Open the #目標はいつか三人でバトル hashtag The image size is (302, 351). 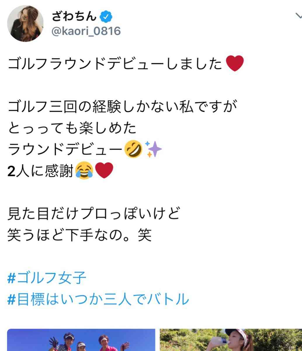98,300
